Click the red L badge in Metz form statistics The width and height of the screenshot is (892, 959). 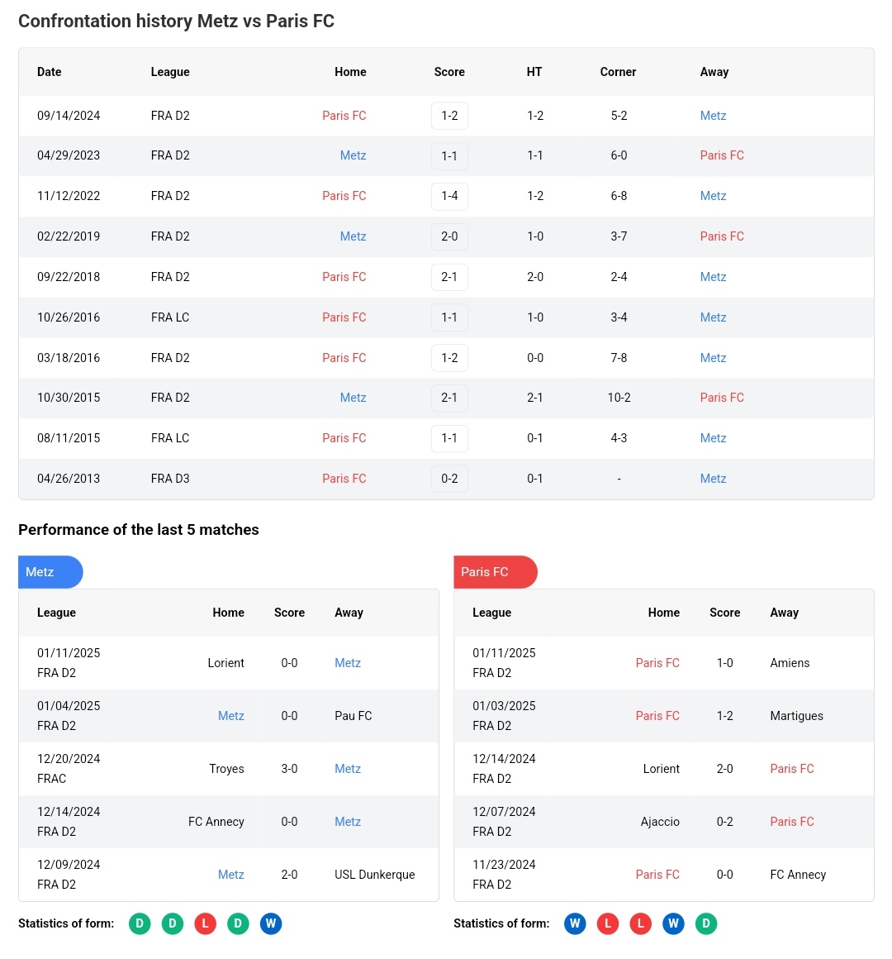pyautogui.click(x=205, y=923)
